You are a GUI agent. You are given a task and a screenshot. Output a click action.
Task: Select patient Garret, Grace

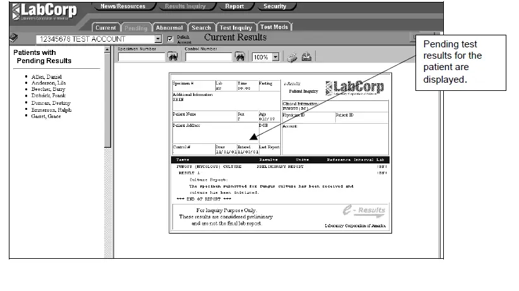point(46,116)
